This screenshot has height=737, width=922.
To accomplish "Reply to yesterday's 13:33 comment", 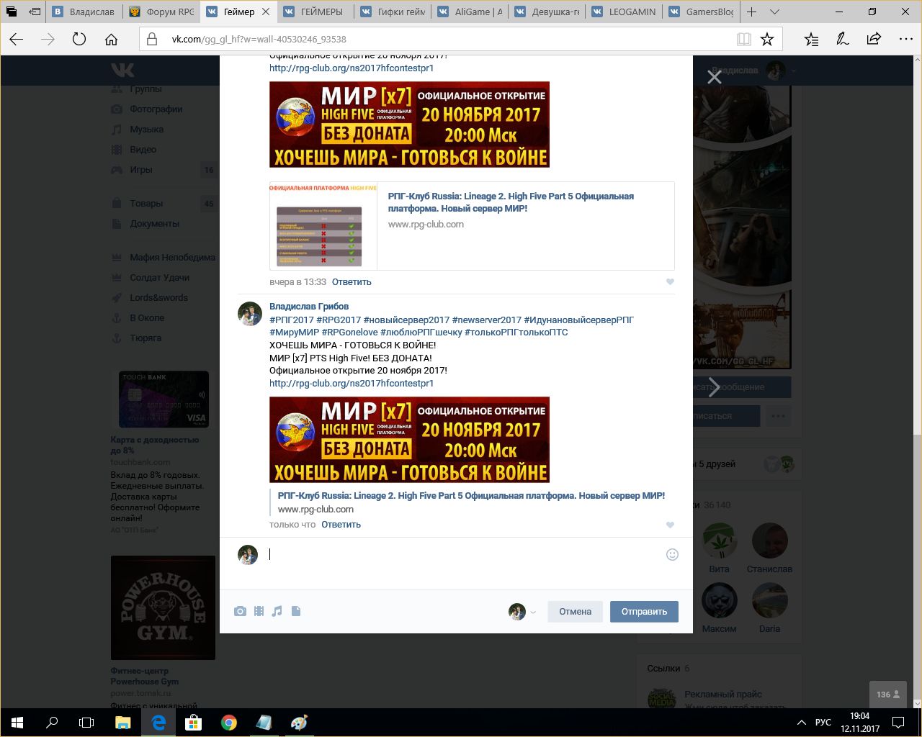I will pyautogui.click(x=352, y=282).
